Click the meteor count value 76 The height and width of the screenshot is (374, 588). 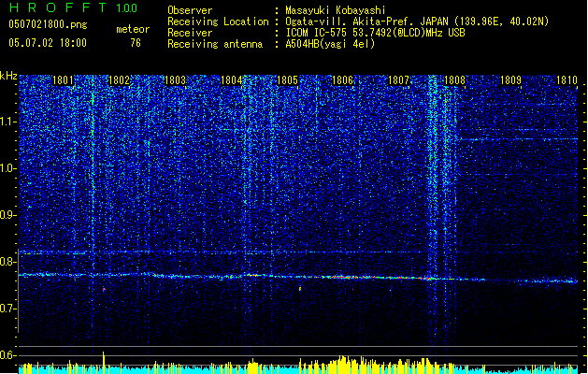[x=136, y=43]
